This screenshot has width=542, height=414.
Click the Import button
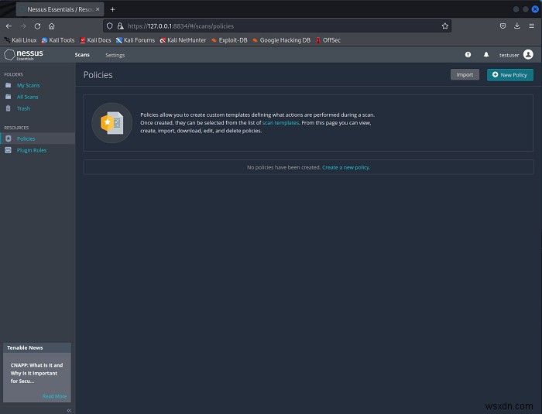[465, 74]
